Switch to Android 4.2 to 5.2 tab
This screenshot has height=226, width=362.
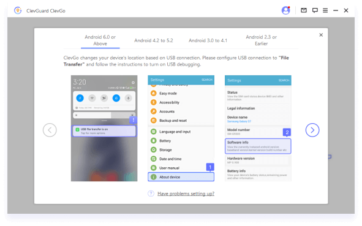(x=154, y=40)
